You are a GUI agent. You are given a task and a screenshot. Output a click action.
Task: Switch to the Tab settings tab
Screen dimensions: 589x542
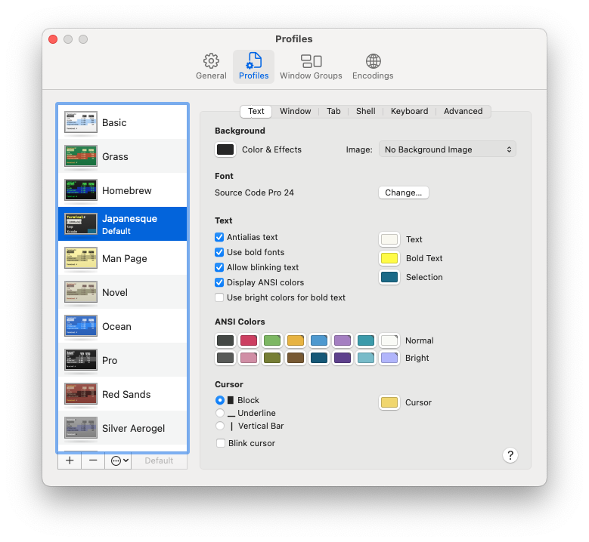click(333, 112)
